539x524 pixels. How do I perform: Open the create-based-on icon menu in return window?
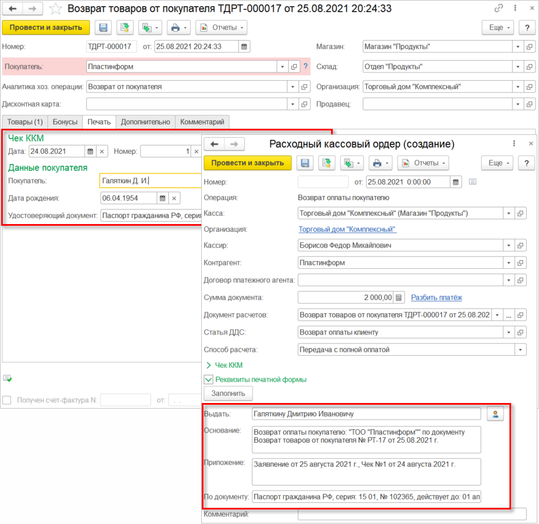[150, 27]
